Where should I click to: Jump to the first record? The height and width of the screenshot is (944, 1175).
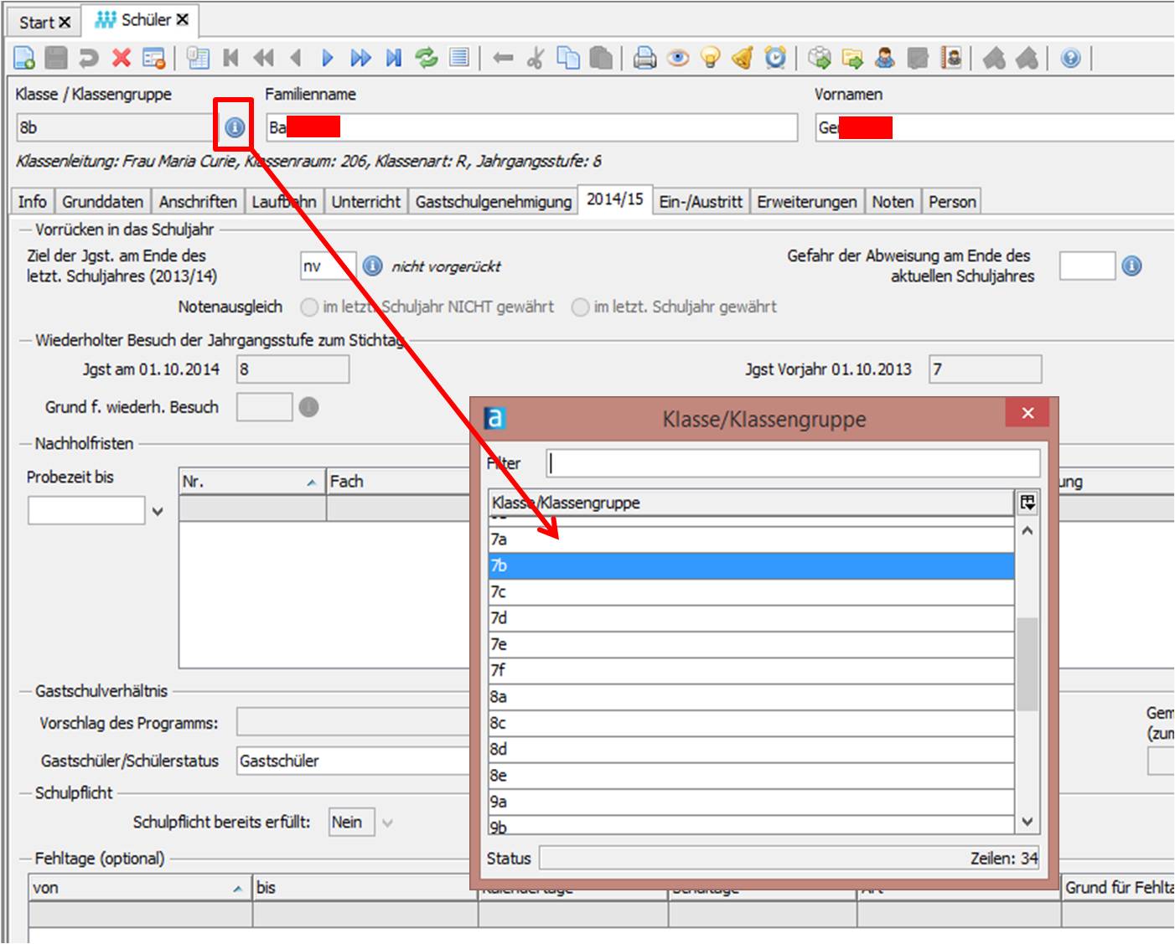(230, 58)
